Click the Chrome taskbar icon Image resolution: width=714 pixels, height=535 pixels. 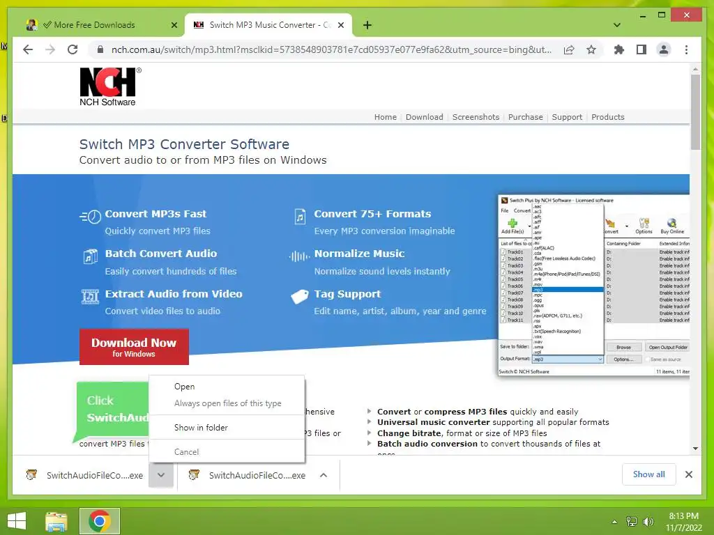[x=100, y=521]
